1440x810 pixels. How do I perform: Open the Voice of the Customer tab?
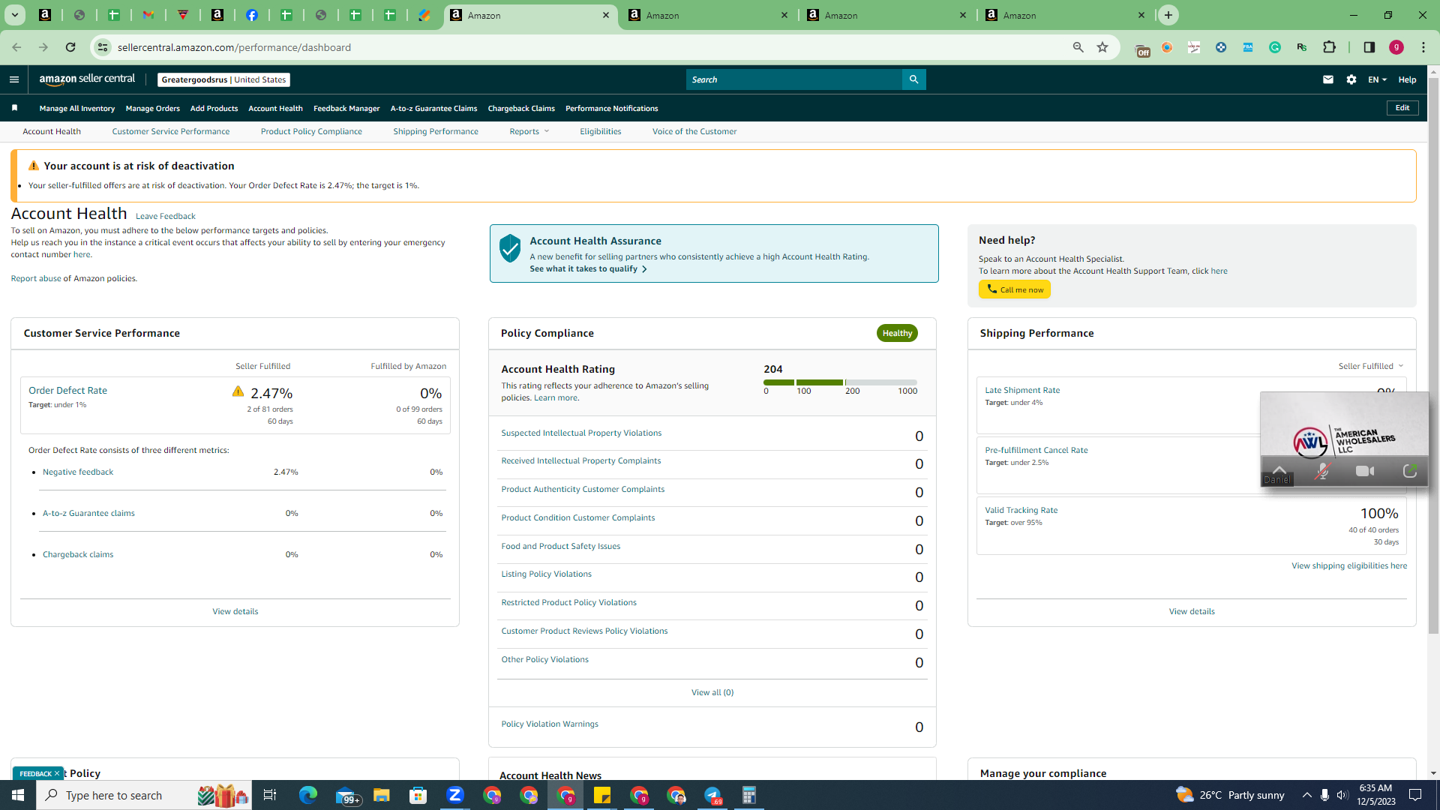[x=694, y=131]
